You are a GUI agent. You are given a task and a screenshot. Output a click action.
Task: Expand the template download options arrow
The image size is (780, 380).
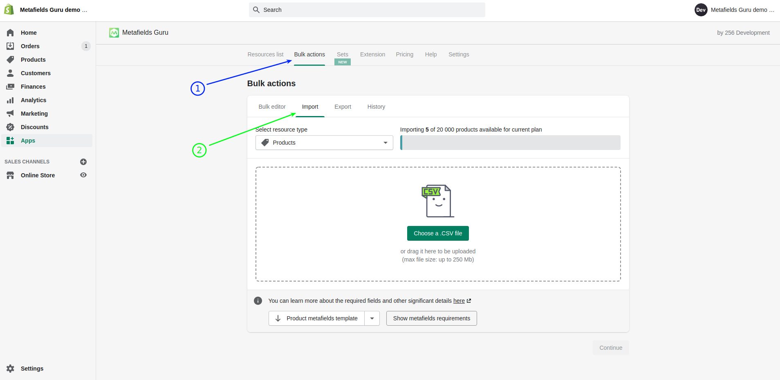(x=372, y=318)
